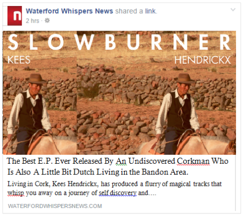Click the underlined word "Corkman" in the headline
244x216 pixels.
click(193, 161)
